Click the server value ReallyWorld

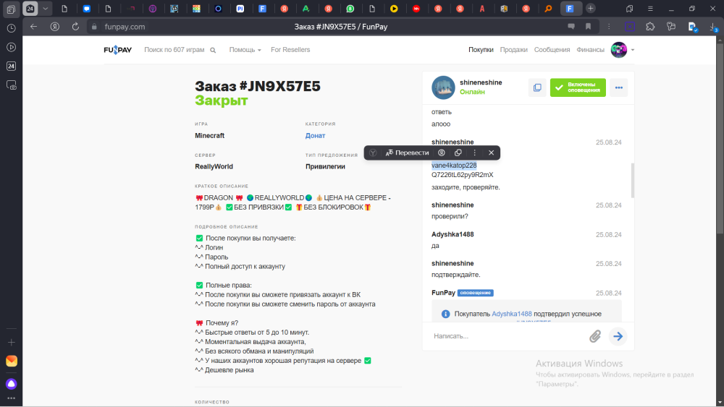coord(214,166)
